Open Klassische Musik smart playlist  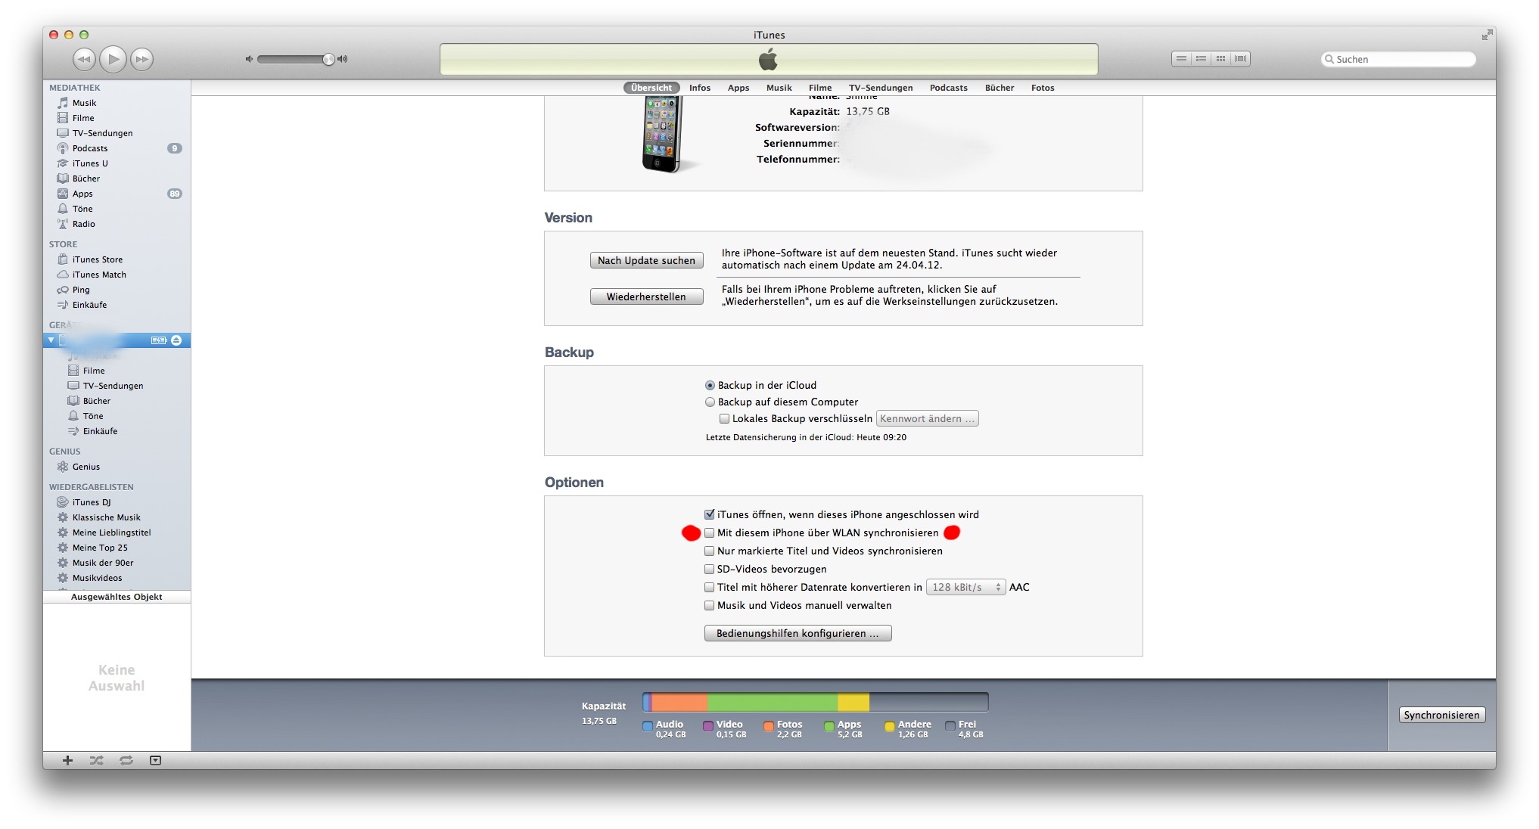click(107, 517)
